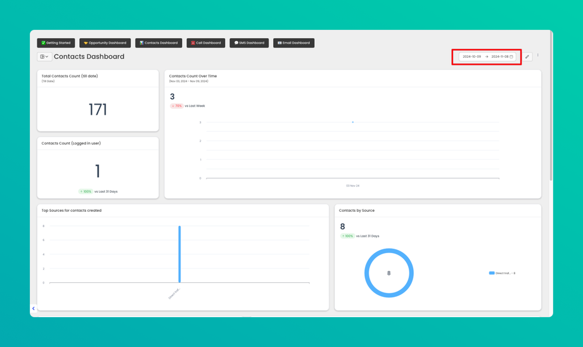Click the calendar icon in date range
Image resolution: width=583 pixels, height=347 pixels.
511,56
